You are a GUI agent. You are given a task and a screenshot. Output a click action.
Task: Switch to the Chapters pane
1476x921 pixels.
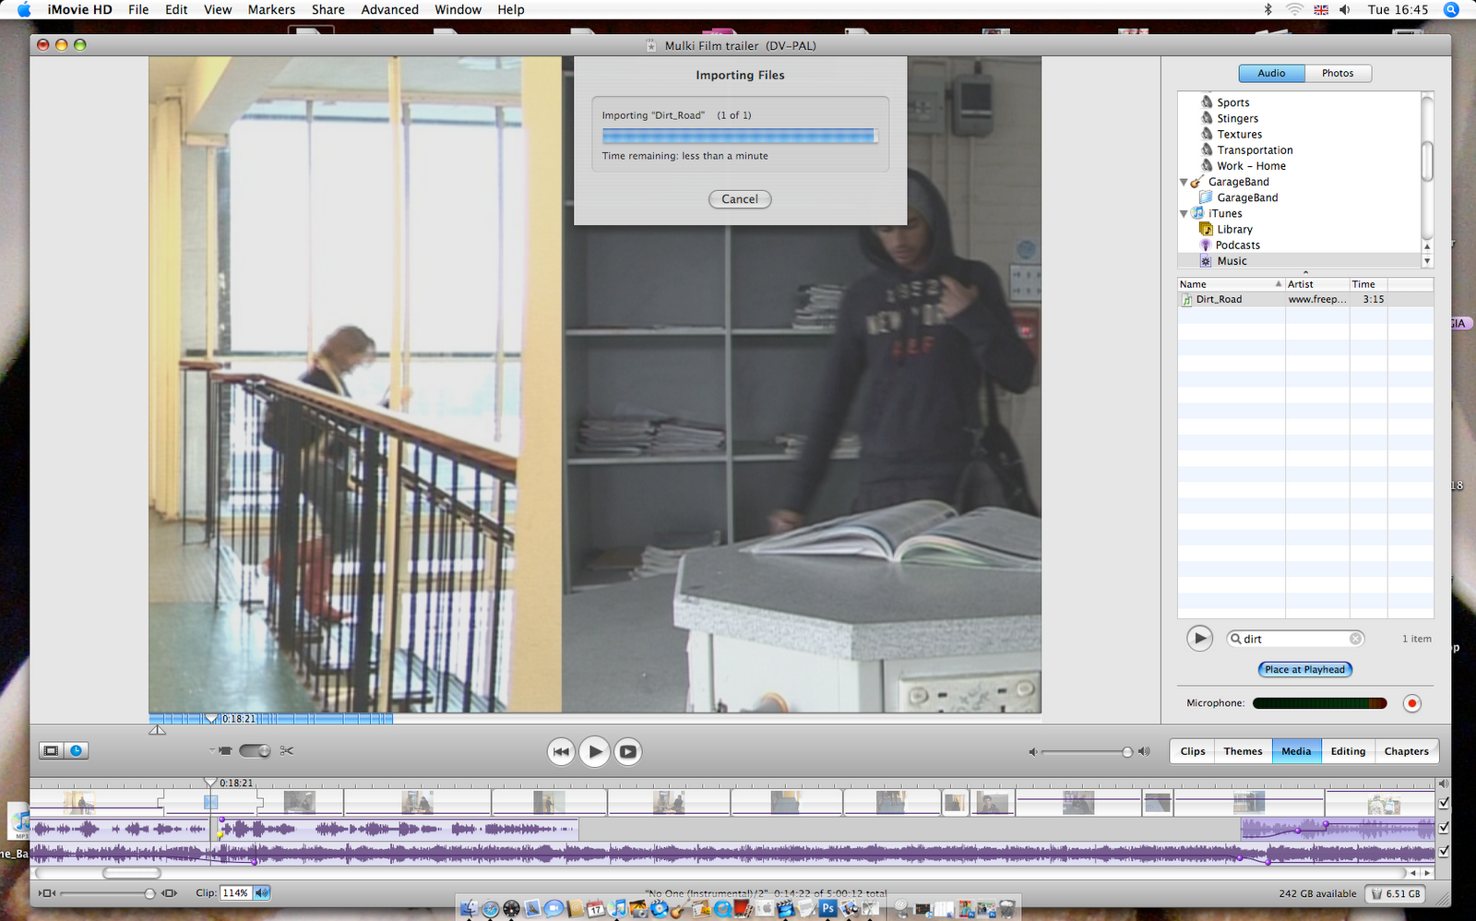(x=1407, y=751)
